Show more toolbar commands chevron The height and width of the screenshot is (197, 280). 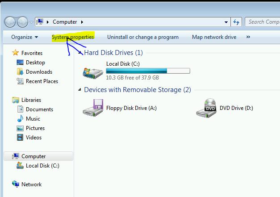(x=248, y=37)
